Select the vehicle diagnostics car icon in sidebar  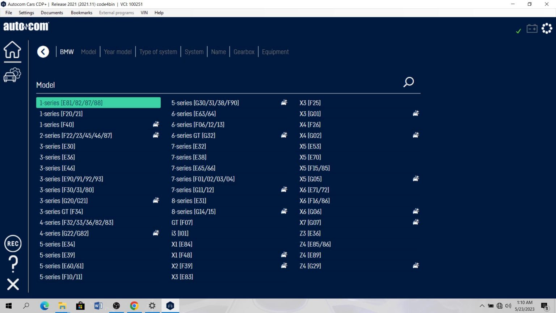tap(12, 75)
